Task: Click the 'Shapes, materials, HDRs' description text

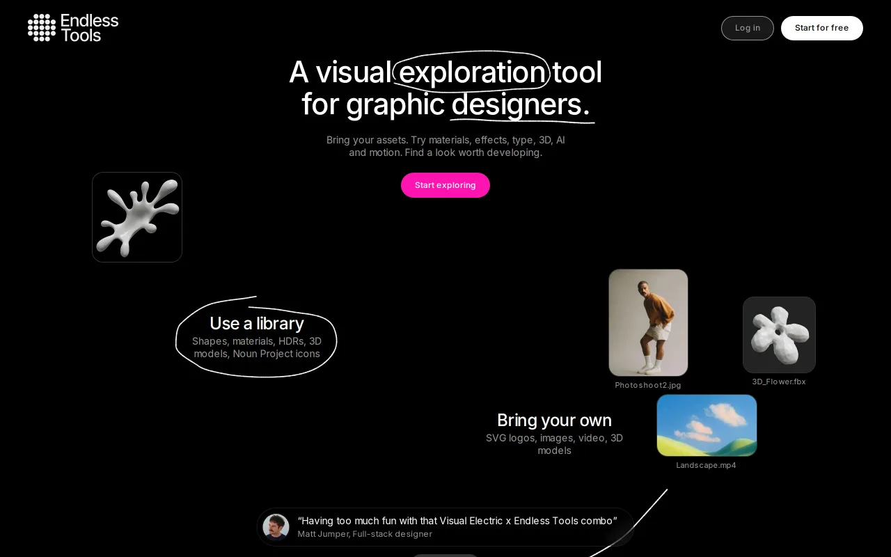Action: (x=257, y=347)
